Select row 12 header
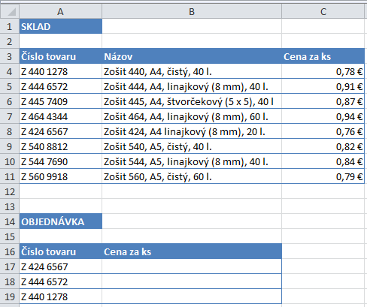 pyautogui.click(x=10, y=191)
